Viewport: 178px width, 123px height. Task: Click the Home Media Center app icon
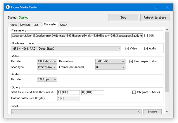(x=8, y=7)
